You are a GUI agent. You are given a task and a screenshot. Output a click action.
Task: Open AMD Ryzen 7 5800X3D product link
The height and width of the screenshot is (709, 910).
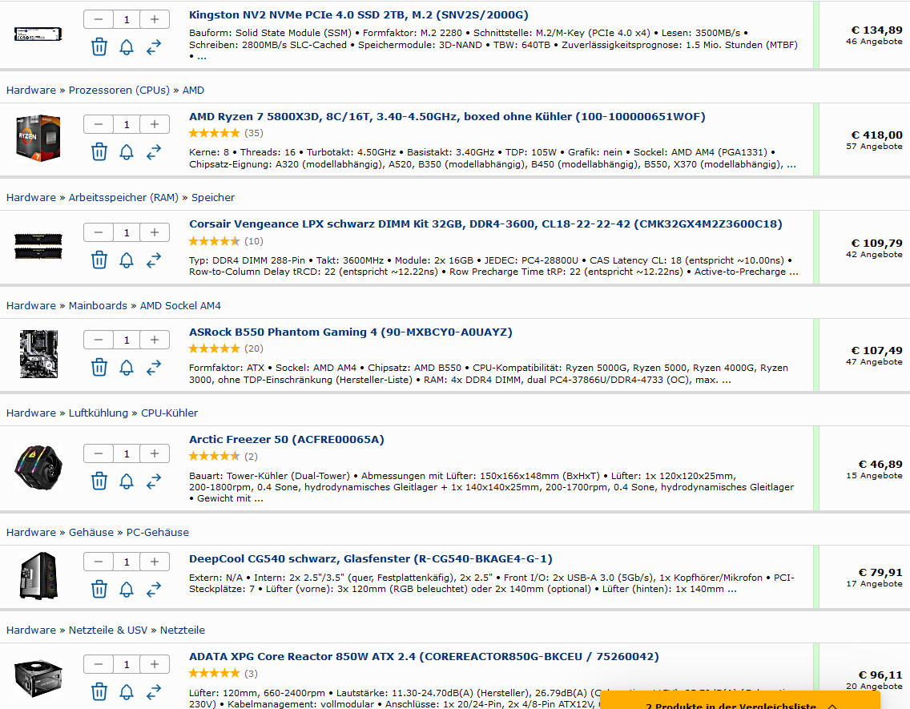(447, 117)
